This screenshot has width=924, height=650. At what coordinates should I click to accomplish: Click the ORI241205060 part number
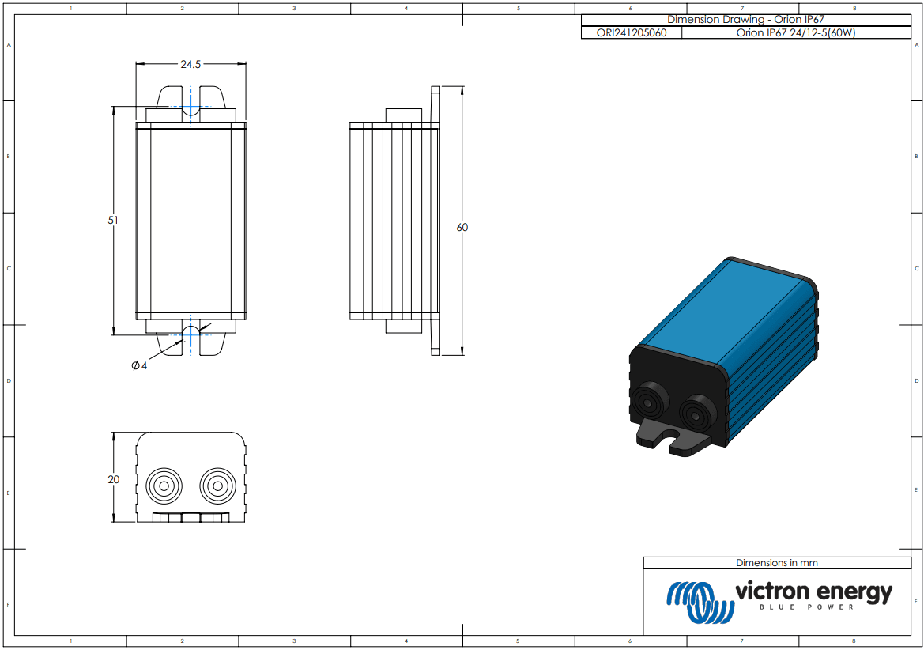point(632,33)
